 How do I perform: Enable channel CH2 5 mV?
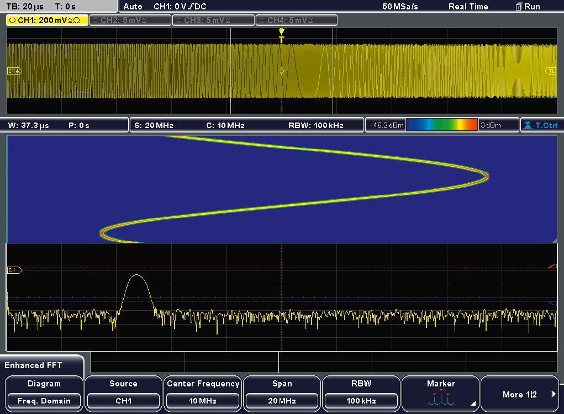click(130, 20)
